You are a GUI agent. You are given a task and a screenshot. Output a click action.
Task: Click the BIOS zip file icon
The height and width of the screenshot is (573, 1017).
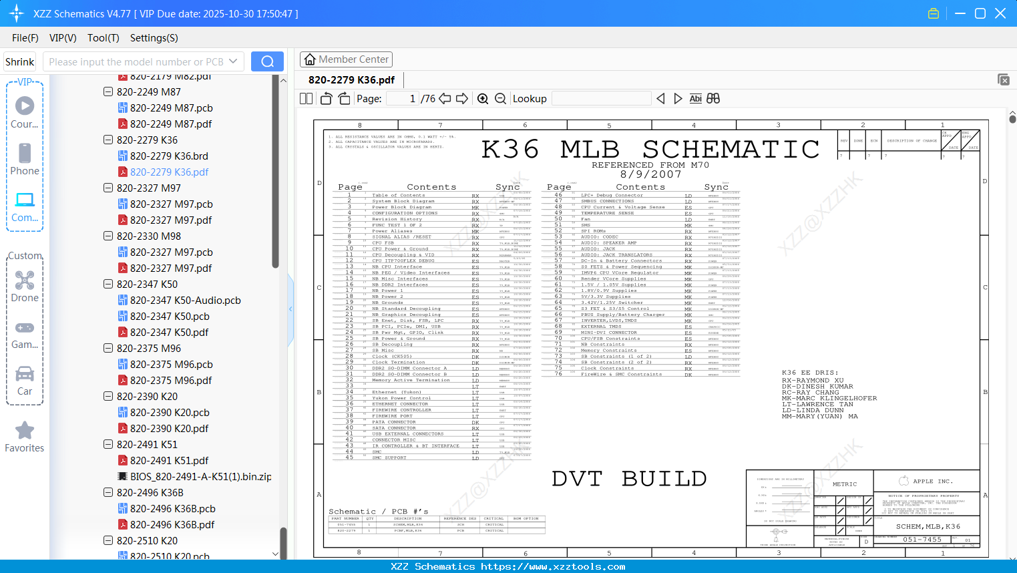(x=123, y=476)
